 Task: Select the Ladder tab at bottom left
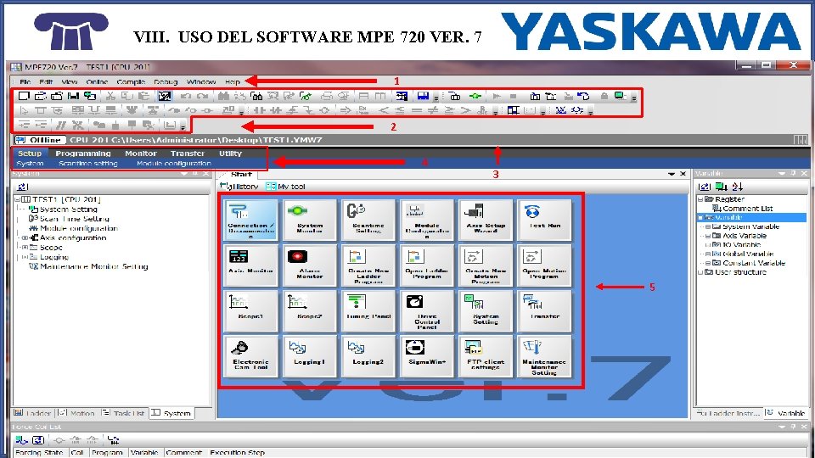[x=33, y=413]
